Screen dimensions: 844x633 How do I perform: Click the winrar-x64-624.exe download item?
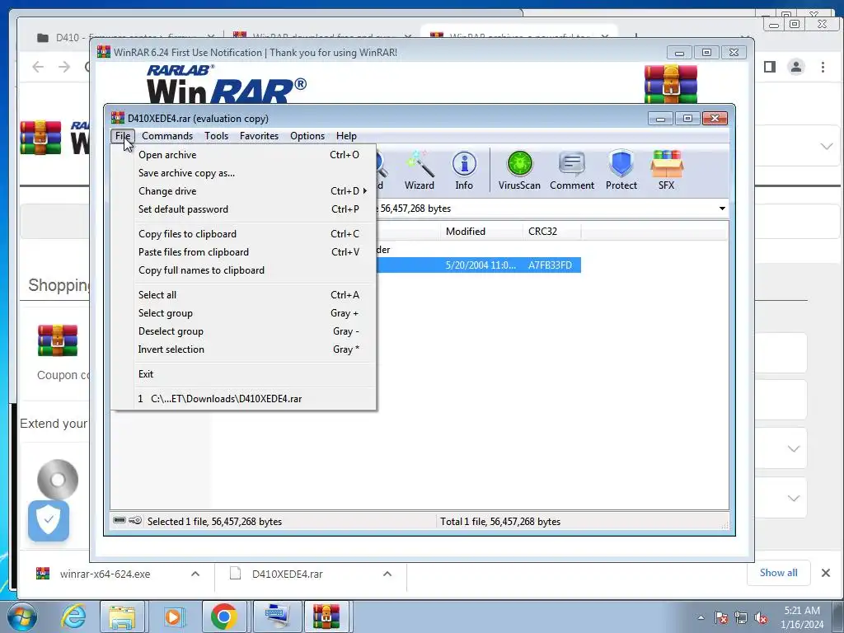105,574
